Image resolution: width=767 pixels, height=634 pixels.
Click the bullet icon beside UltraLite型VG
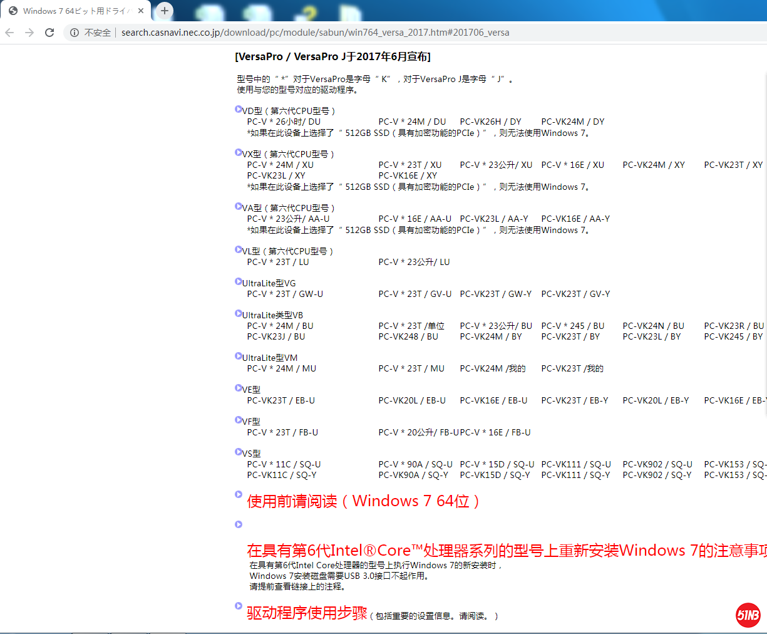239,281
